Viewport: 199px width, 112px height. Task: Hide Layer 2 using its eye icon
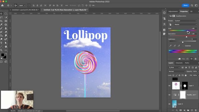click(x=169, y=104)
